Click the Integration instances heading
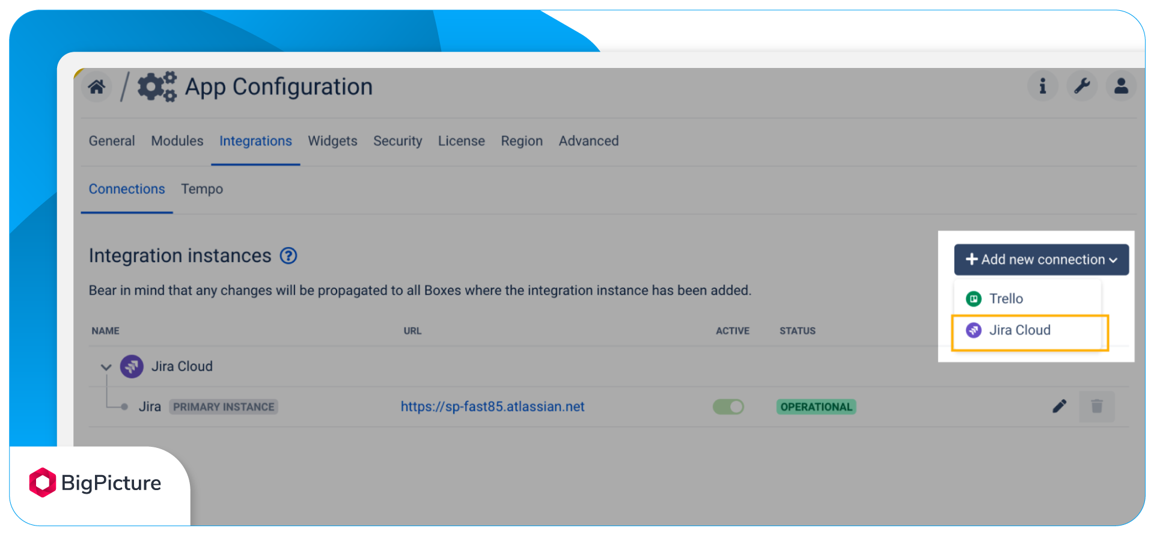The height and width of the screenshot is (537, 1154). click(x=180, y=256)
